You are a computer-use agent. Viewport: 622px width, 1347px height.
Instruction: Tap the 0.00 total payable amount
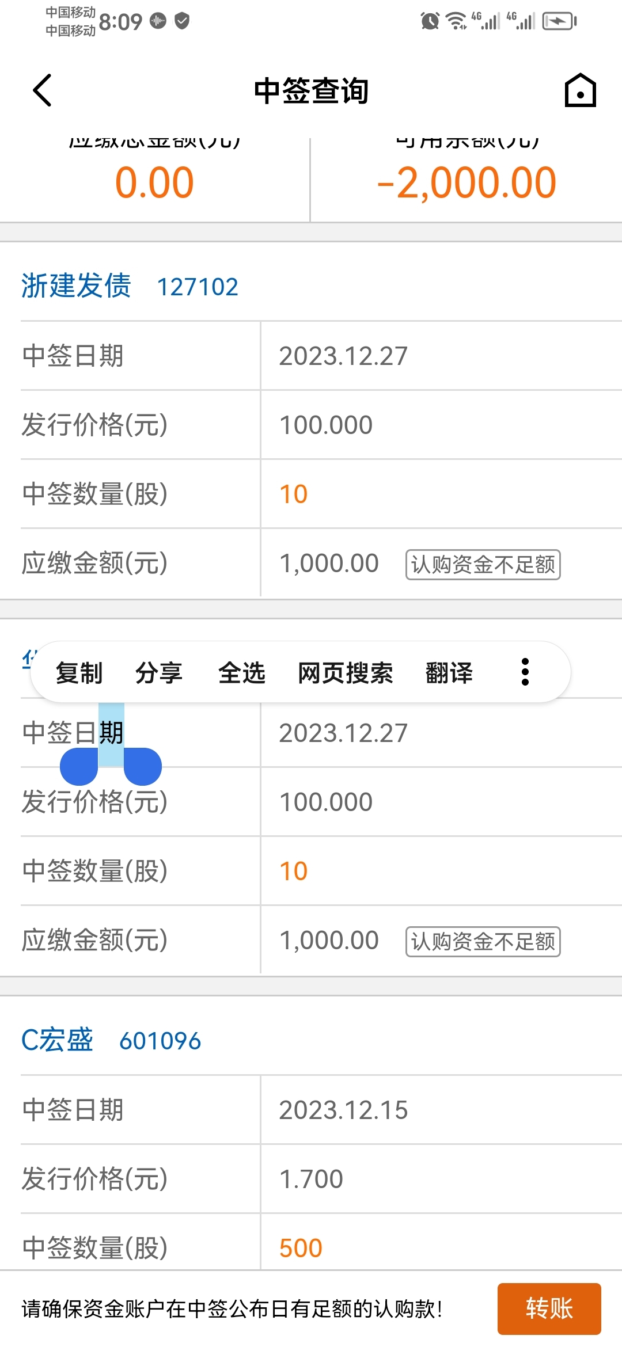coord(154,182)
